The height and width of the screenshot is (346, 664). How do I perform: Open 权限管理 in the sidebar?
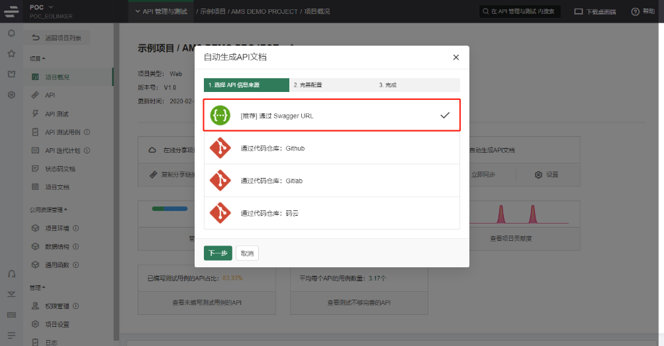click(x=68, y=306)
